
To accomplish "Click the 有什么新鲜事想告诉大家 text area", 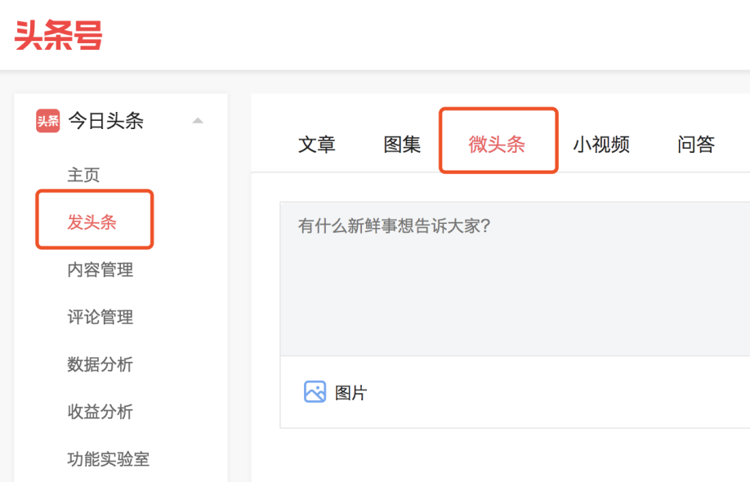I will pyautogui.click(x=516, y=279).
